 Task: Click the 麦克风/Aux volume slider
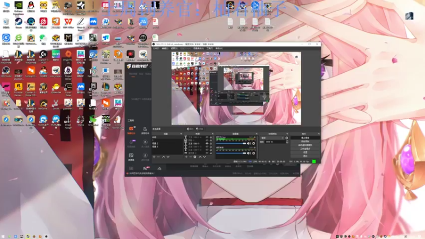pyautogui.click(x=231, y=143)
